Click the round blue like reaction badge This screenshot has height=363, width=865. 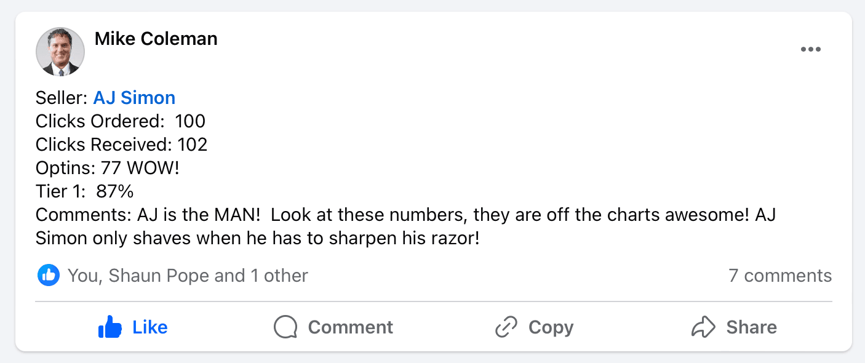[49, 276]
